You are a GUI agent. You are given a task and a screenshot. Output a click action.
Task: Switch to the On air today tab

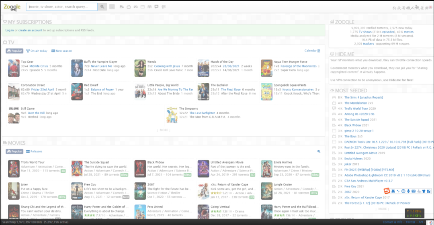[x=37, y=51]
